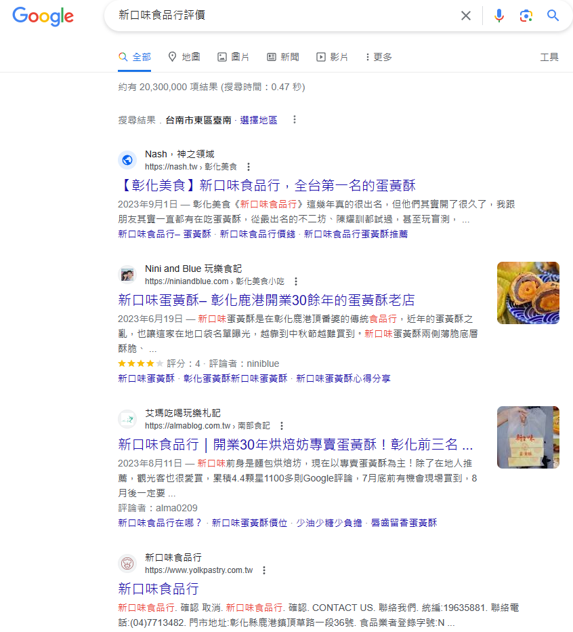
Task: Click the https://almablog.com.tw URL breadcrumb
Action: (207, 426)
